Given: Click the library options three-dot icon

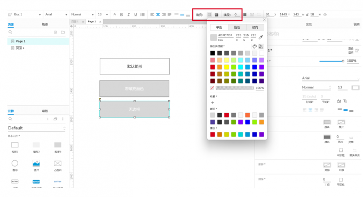Looking at the screenshot, I should (x=63, y=119).
